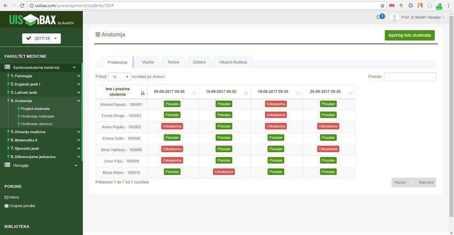The image size is (454, 235).
Task: Open Chrome three-dot menu
Action: click(449, 5)
